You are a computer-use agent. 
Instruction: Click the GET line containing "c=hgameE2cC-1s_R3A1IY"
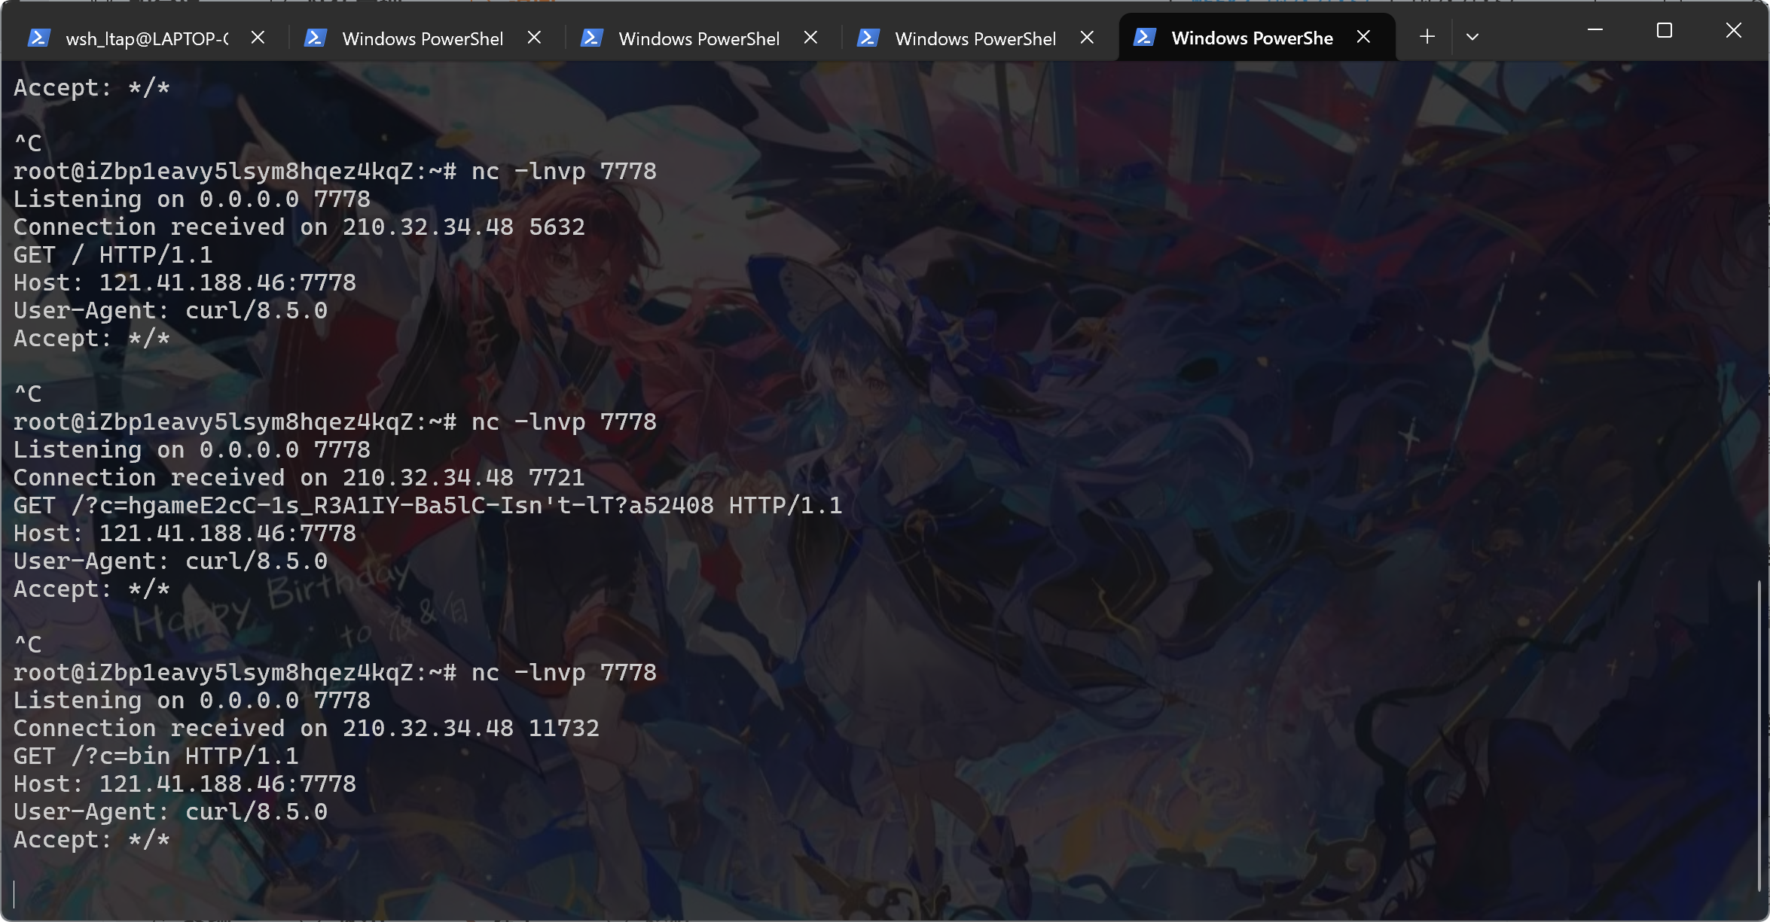[x=428, y=506]
